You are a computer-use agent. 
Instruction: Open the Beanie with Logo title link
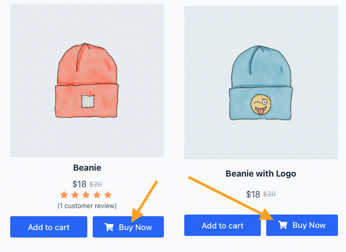(x=261, y=173)
